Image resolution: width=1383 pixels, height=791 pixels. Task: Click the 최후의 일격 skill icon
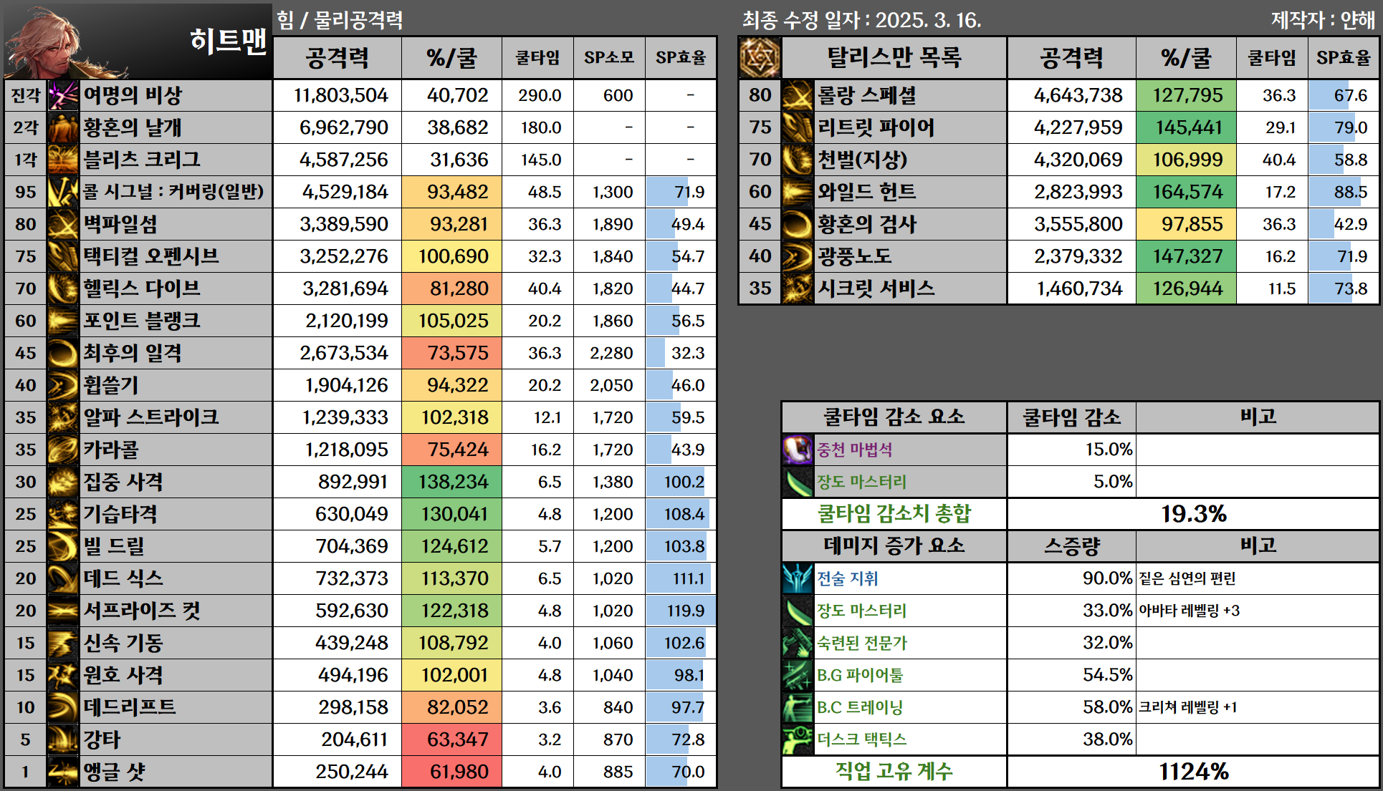point(63,353)
